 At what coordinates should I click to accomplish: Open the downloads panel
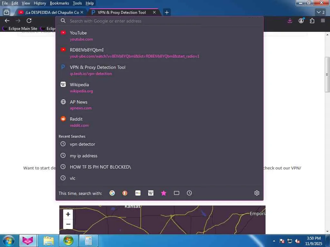click(290, 21)
